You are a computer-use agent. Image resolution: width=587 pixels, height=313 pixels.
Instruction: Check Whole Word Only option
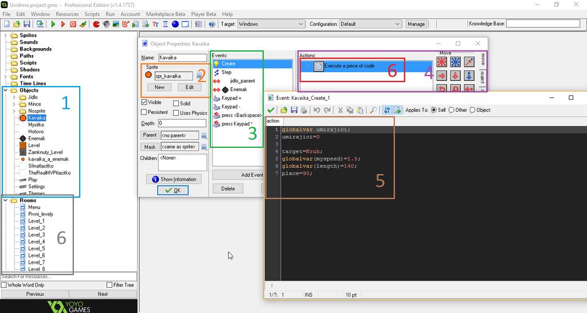(x=4, y=285)
